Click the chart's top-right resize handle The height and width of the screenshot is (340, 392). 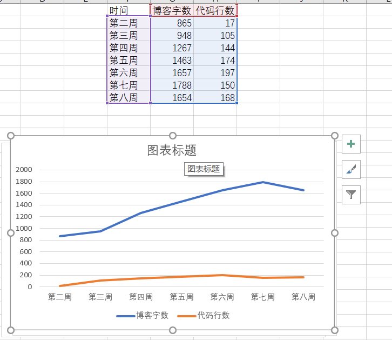click(x=335, y=136)
